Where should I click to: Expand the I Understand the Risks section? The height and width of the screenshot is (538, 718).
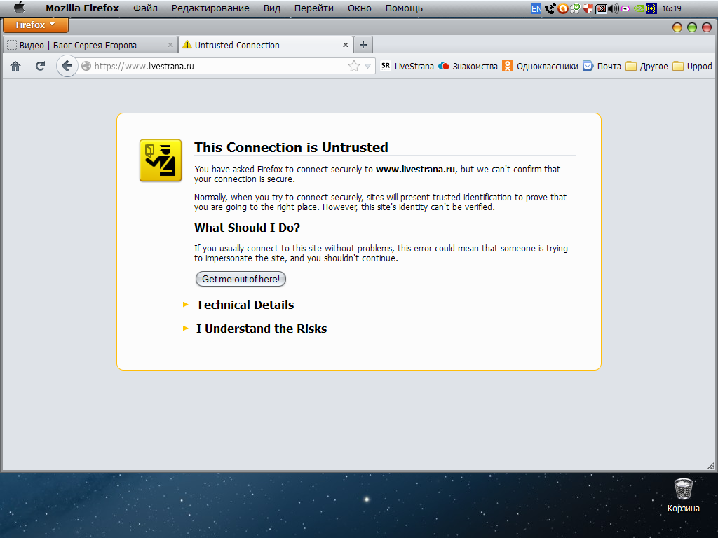point(261,329)
